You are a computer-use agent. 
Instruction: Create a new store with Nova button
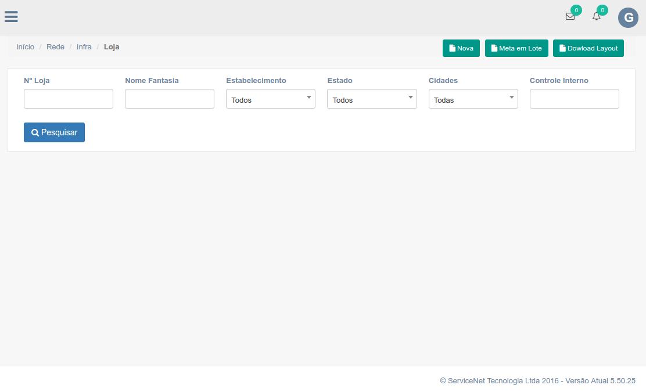pyautogui.click(x=461, y=48)
